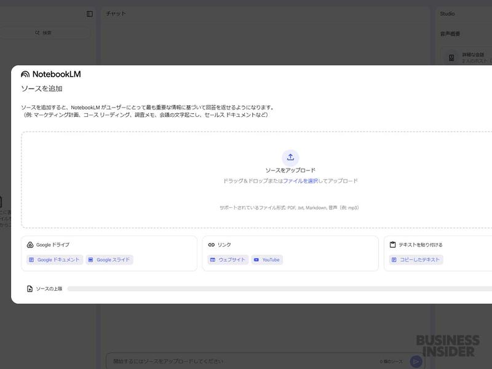Click the テキストを貼り付ける section label
The height and width of the screenshot is (369, 492).
(x=421, y=245)
